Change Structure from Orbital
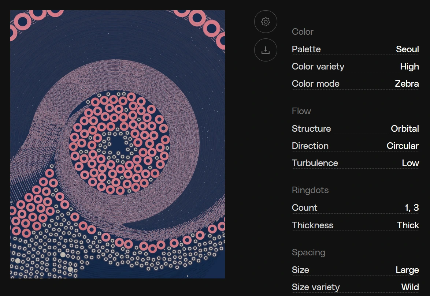The height and width of the screenshot is (296, 430). click(x=355, y=129)
